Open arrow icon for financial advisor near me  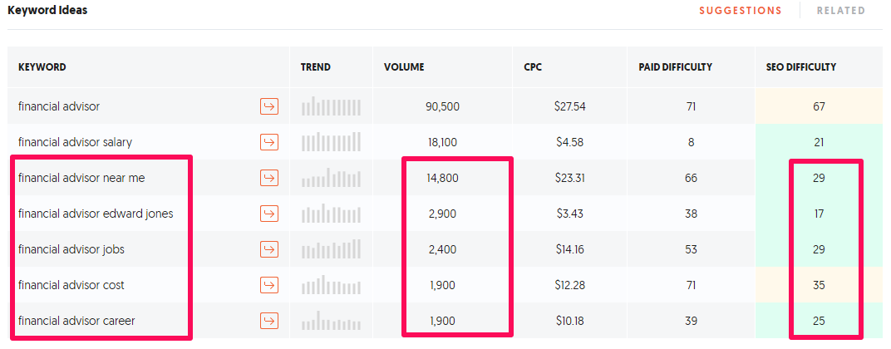(x=269, y=178)
